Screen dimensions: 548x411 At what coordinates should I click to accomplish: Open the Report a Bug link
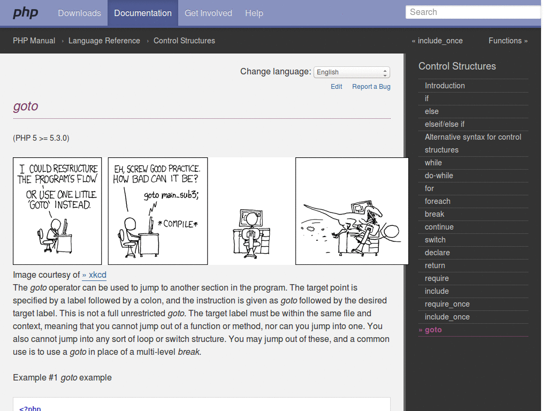pos(371,86)
